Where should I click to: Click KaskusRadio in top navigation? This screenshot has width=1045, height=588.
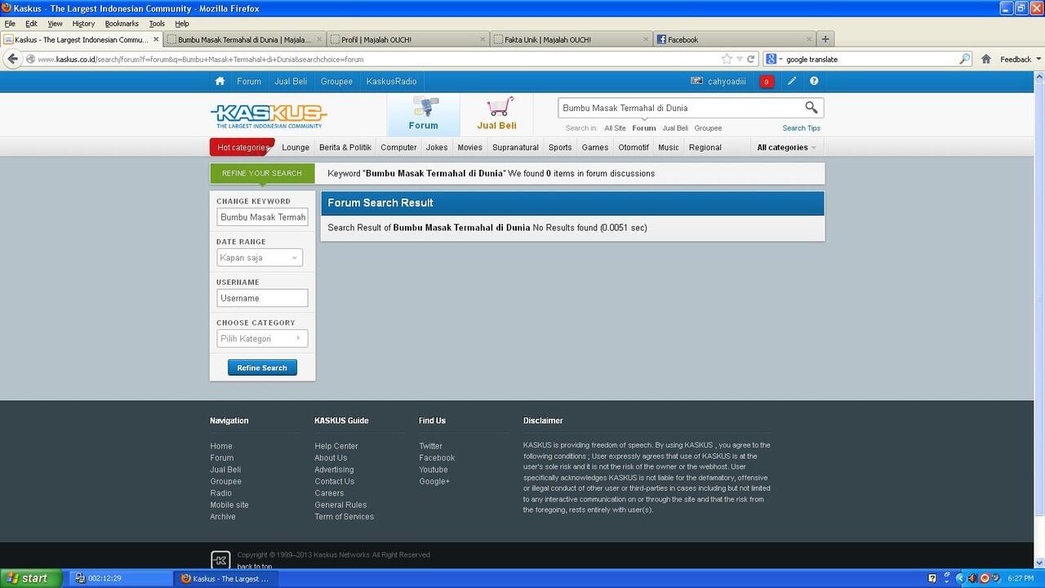pyautogui.click(x=391, y=81)
